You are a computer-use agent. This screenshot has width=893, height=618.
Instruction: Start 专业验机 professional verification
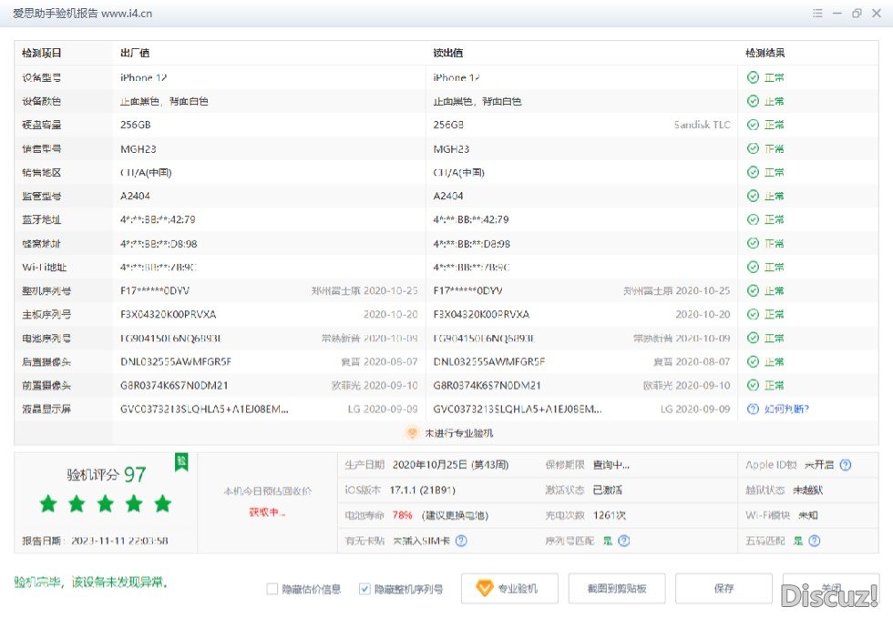[x=509, y=588]
